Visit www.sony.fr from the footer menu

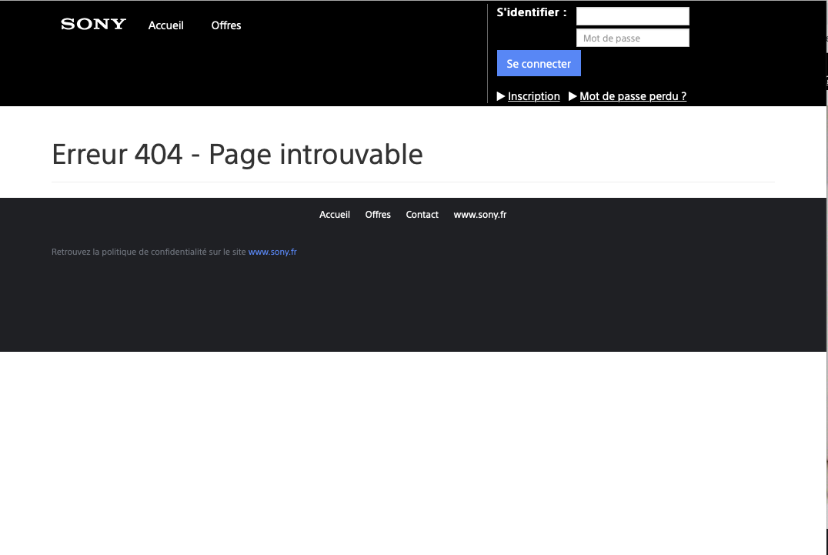coord(480,215)
